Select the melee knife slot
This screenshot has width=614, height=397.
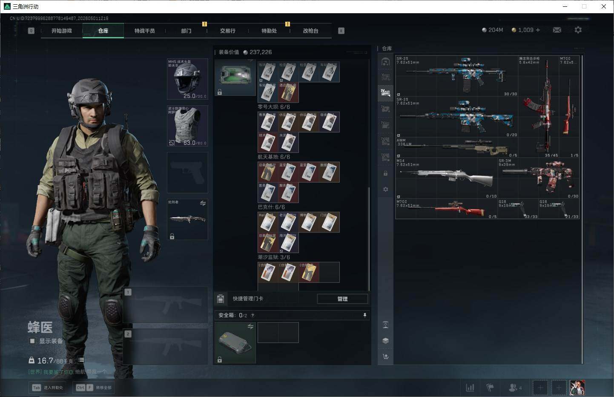[x=187, y=219]
